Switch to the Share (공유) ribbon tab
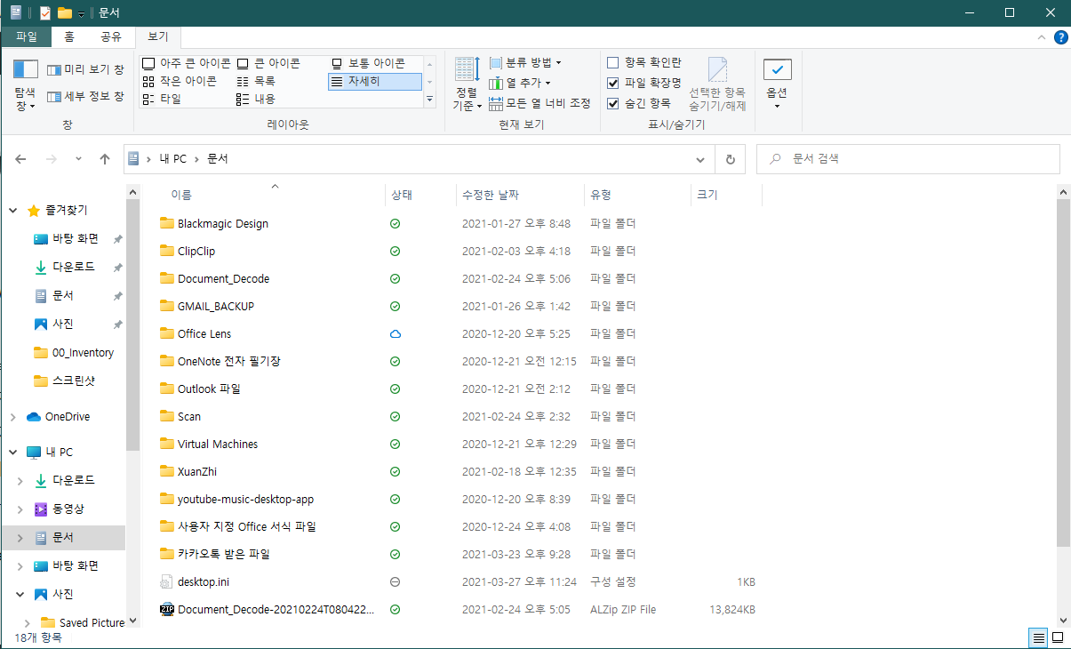 [x=111, y=36]
